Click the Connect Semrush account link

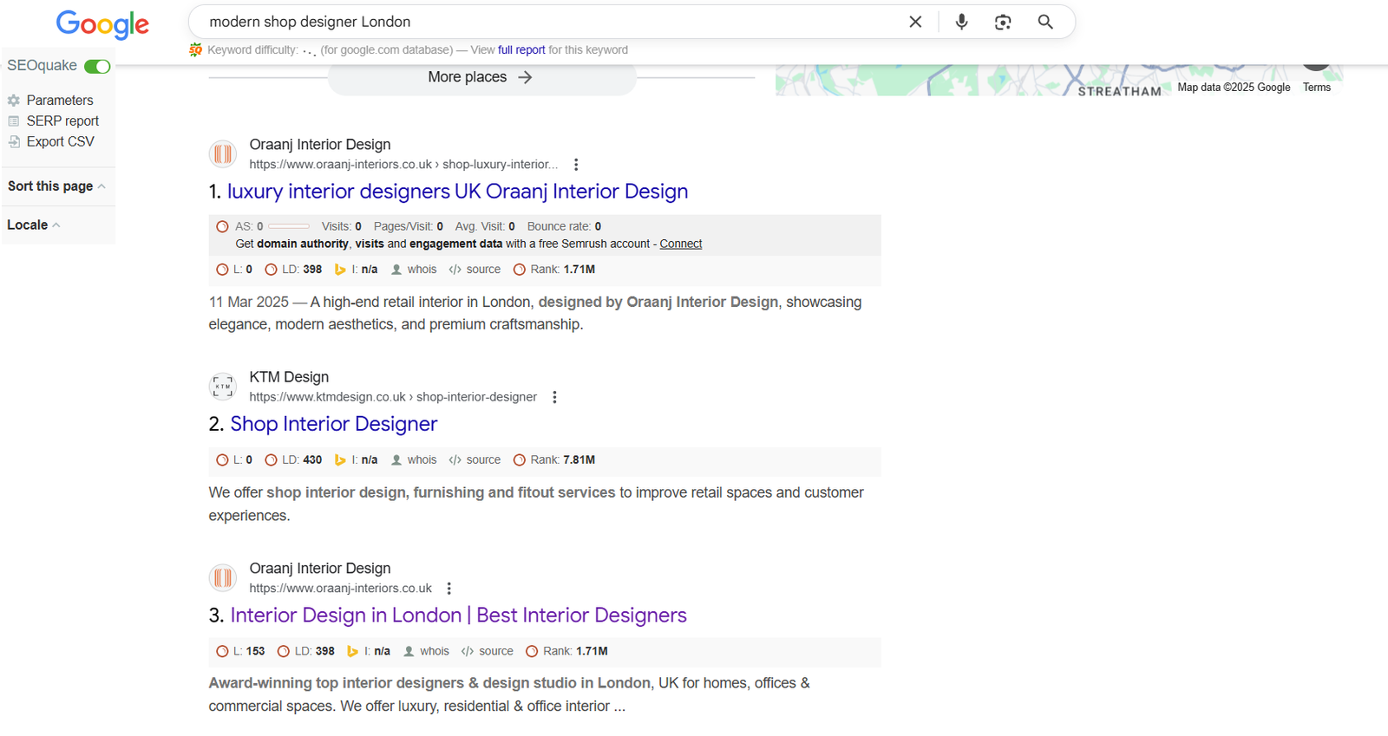(x=680, y=244)
